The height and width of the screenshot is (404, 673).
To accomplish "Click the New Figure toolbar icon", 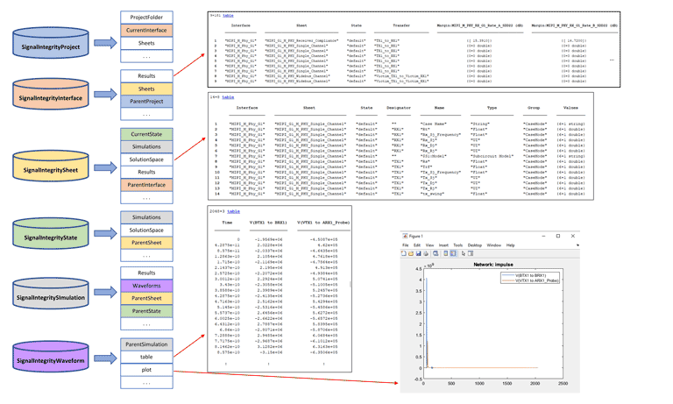I will pyautogui.click(x=406, y=253).
